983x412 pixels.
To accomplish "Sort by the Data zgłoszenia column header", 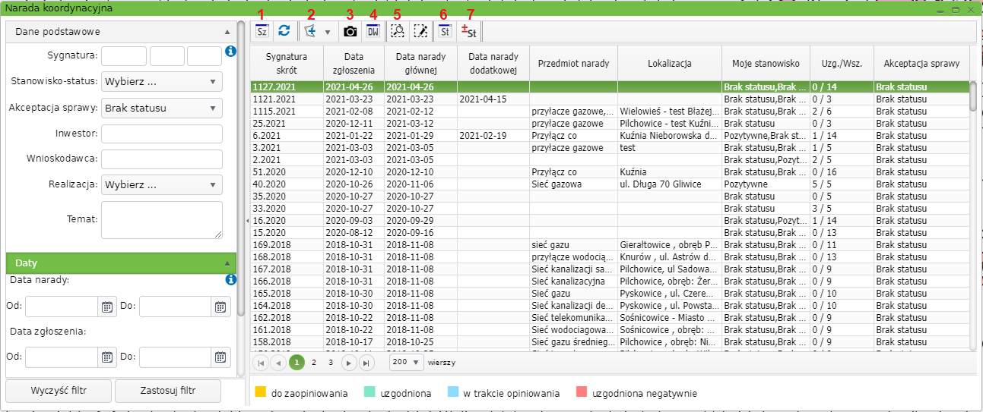I will pyautogui.click(x=354, y=64).
